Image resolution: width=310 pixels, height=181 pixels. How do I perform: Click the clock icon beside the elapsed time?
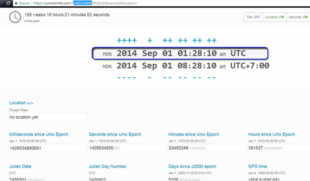[x=15, y=17]
